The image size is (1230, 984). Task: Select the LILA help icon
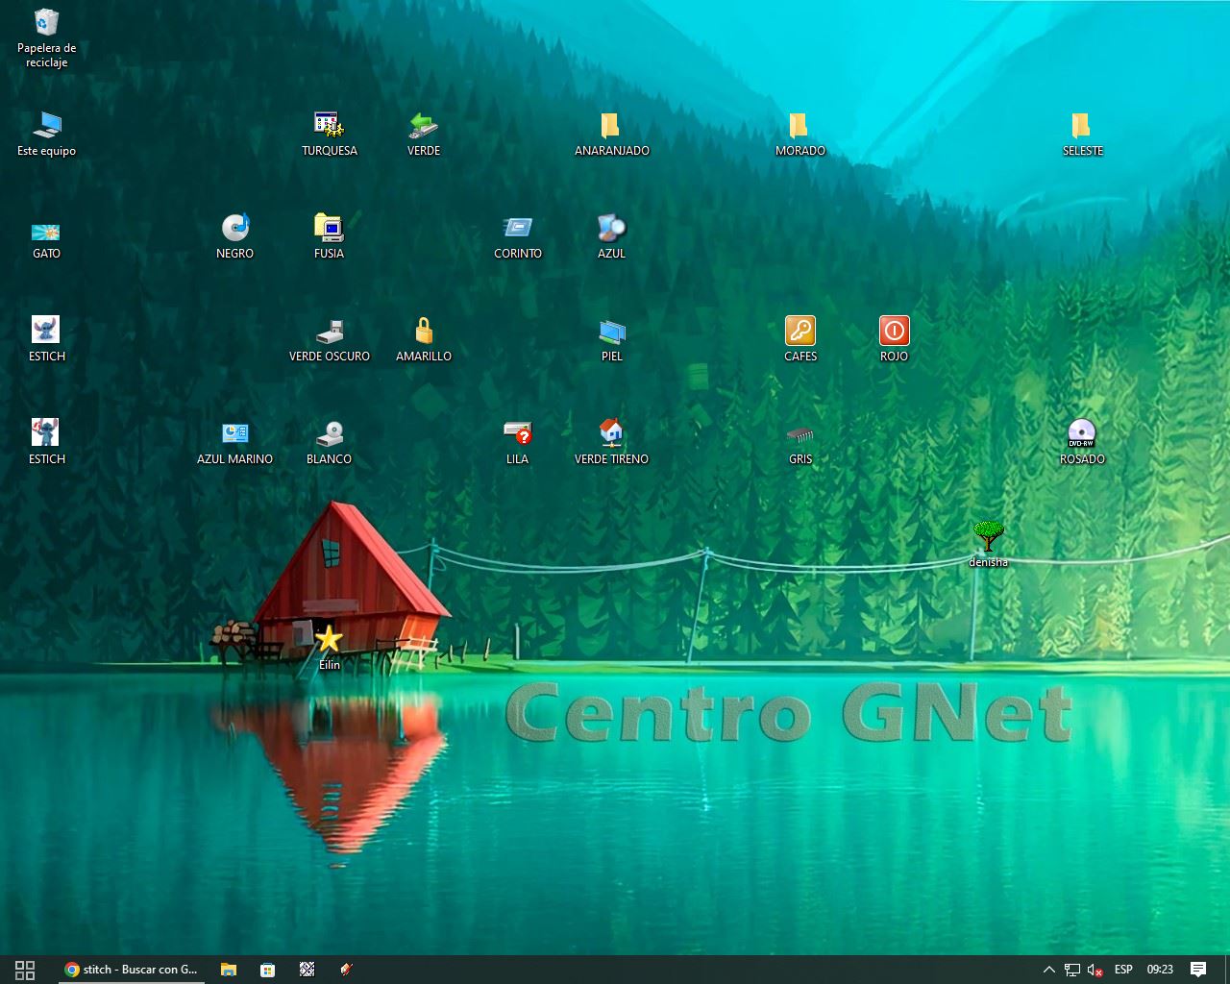click(517, 434)
